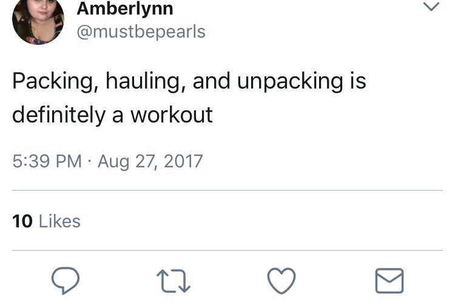Toggle the retweet state on this tweet
The width and height of the screenshot is (455, 308).
pyautogui.click(x=174, y=281)
